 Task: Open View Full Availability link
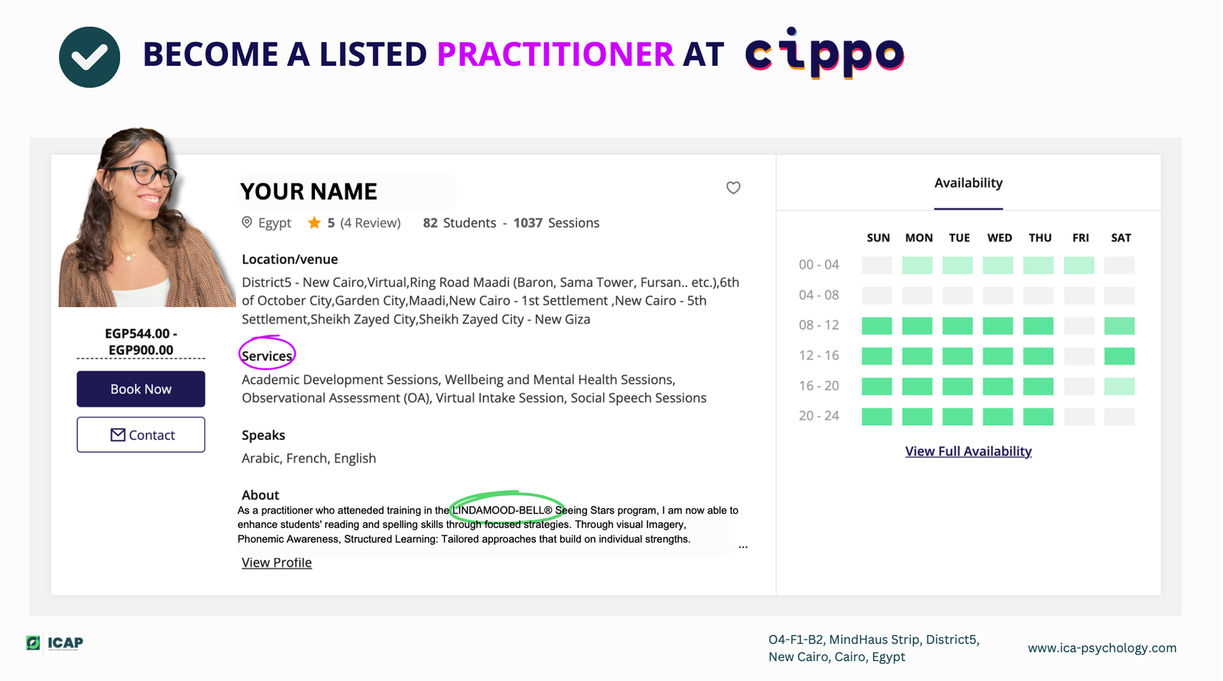coord(968,451)
